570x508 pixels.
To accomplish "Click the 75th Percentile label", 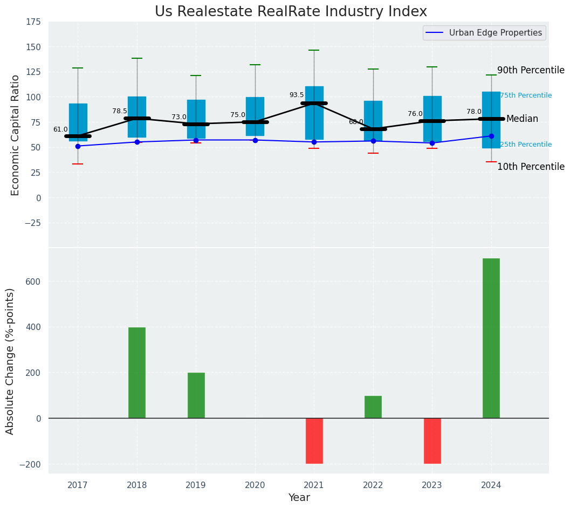I will (x=525, y=95).
